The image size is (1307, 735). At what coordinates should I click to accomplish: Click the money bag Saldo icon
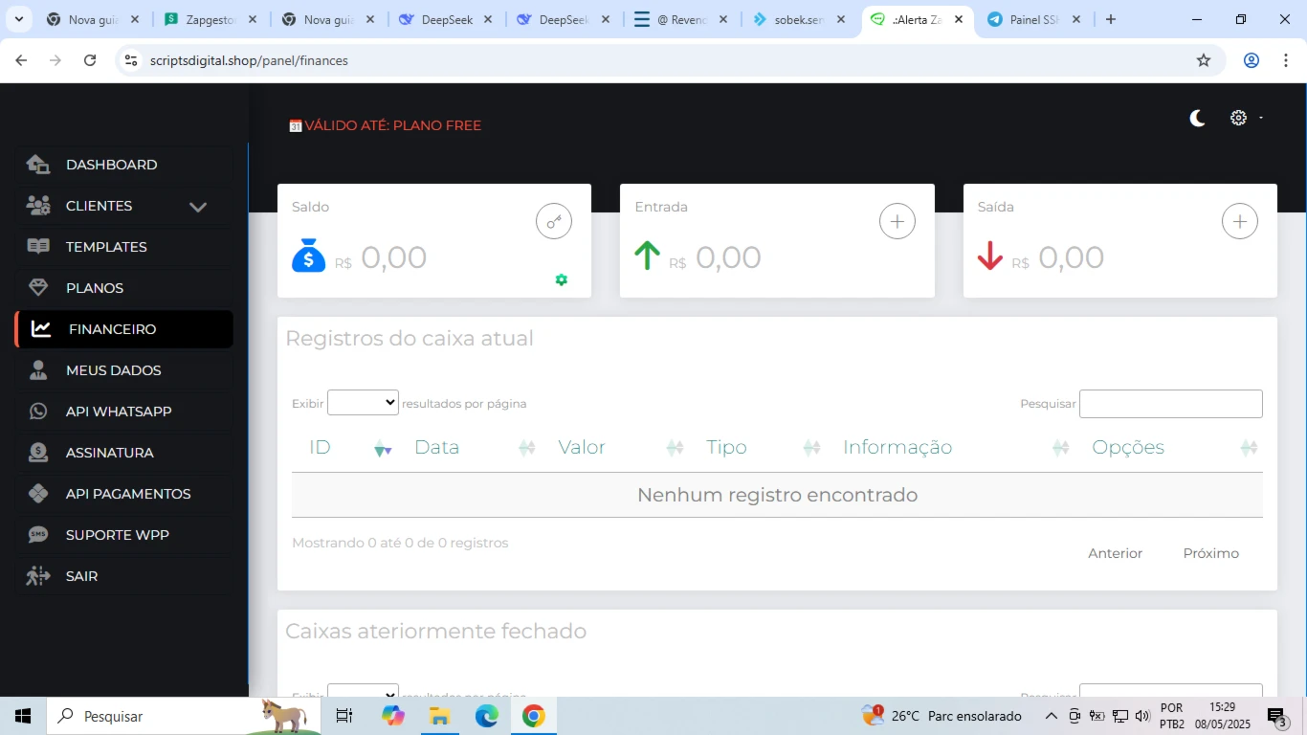click(x=308, y=256)
